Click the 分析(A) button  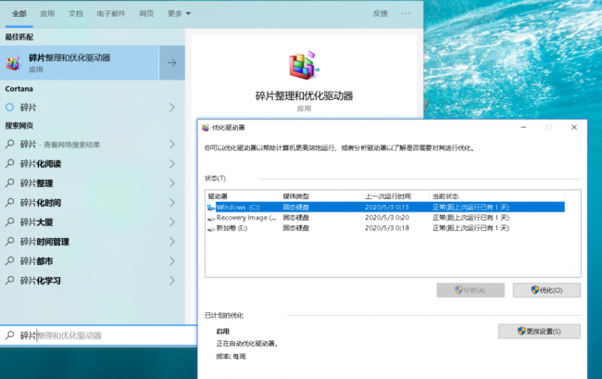(x=470, y=290)
